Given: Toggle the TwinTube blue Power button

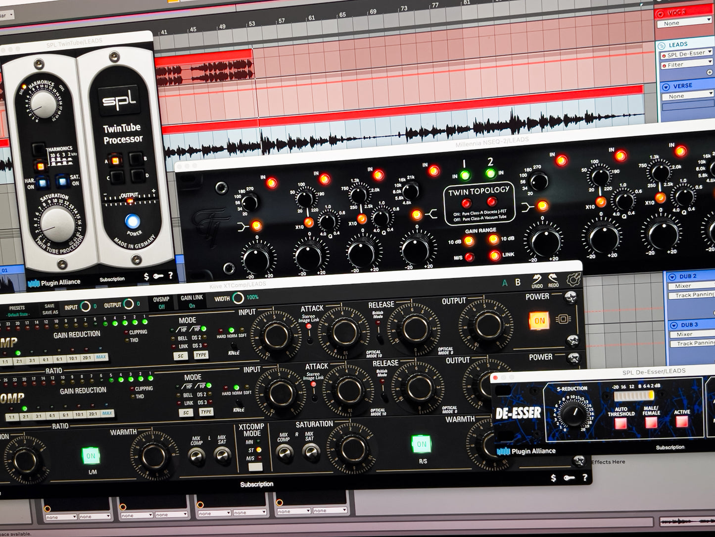Looking at the screenshot, I should 132,221.
